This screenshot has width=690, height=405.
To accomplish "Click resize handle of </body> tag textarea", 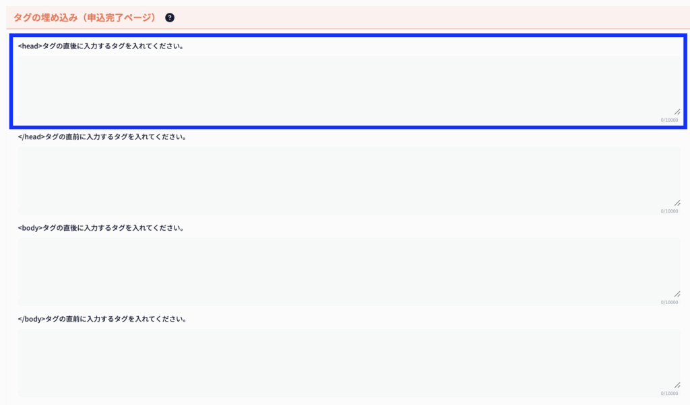I will click(677, 385).
